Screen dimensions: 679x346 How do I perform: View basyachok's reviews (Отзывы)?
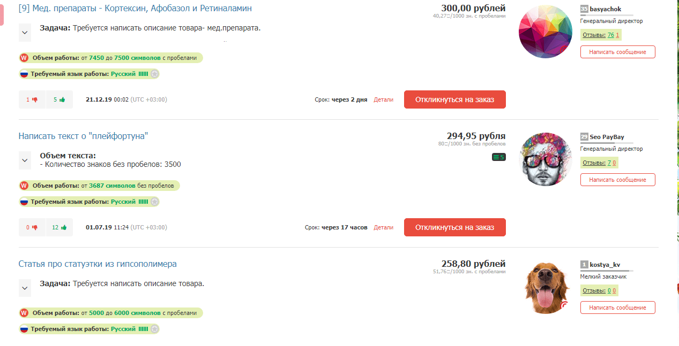592,35
